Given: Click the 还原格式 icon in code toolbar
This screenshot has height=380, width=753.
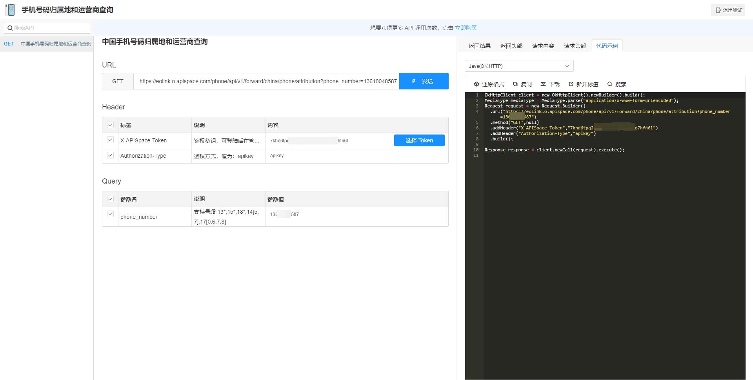Looking at the screenshot, I should 476,84.
